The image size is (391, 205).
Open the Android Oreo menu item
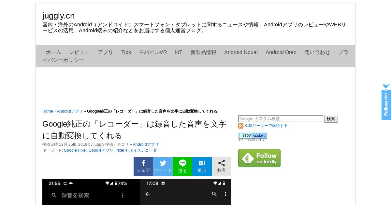coord(281,52)
